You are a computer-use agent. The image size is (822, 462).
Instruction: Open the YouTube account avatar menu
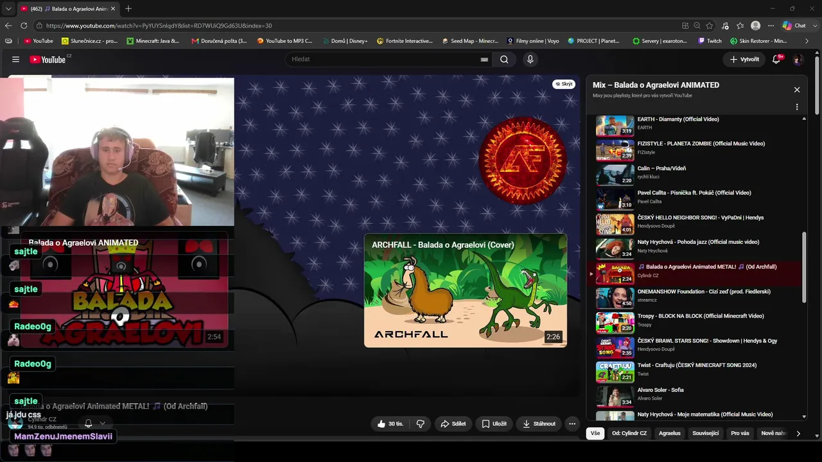tap(798, 59)
